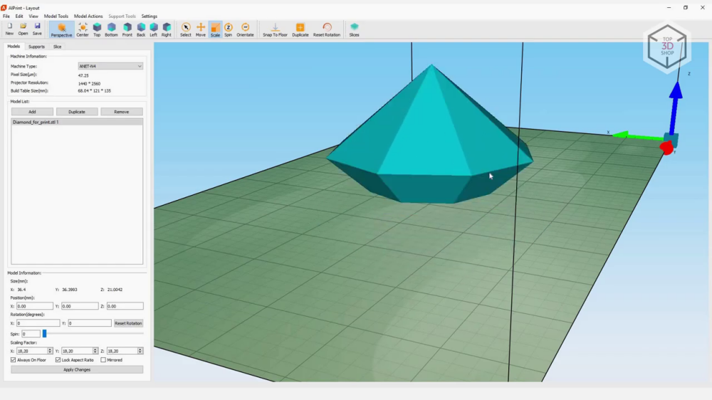Toggle the Mirrored checkbox

(103, 360)
